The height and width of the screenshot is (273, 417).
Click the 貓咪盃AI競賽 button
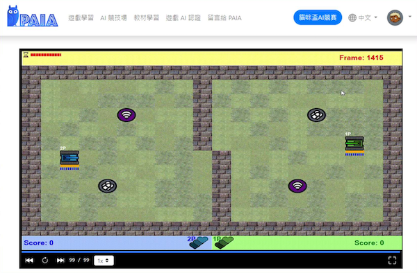(318, 17)
